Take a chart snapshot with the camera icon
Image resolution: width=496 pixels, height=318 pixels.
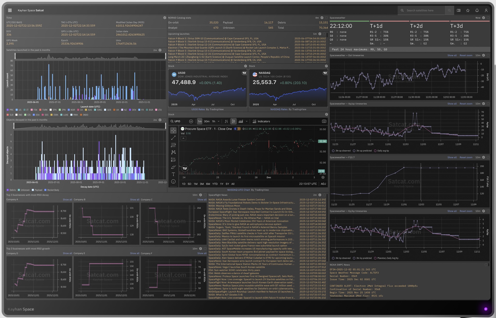coord(324,121)
